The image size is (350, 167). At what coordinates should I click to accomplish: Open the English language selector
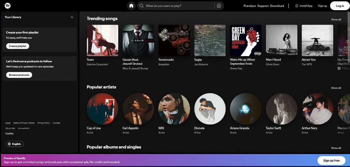click(x=14, y=144)
